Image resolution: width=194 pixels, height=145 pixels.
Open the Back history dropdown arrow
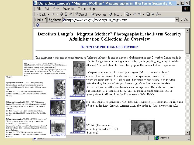(48, 15)
